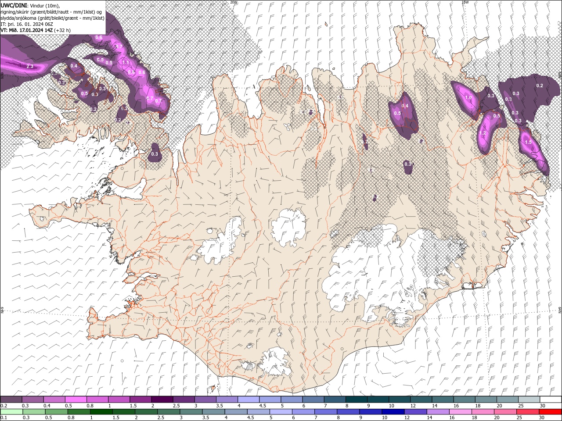Click the UWC/DINI title text
Image resolution: width=562 pixels, height=421 pixels.
pos(13,5)
